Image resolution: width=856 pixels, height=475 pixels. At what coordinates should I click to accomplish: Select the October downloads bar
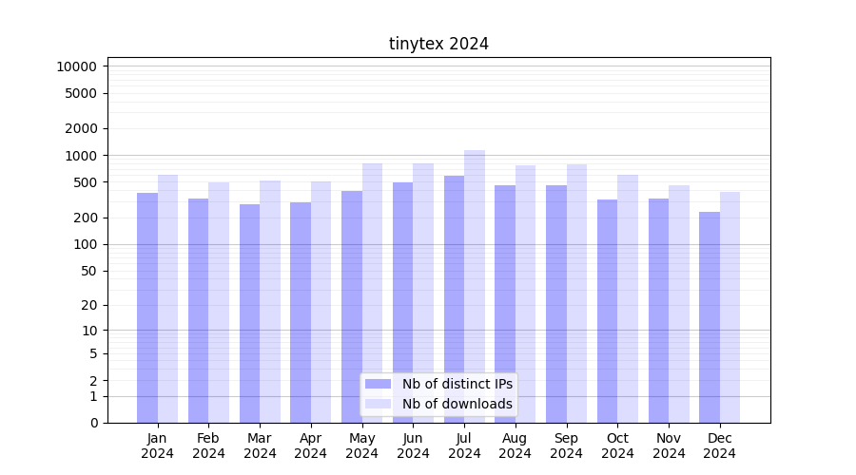coord(628,298)
